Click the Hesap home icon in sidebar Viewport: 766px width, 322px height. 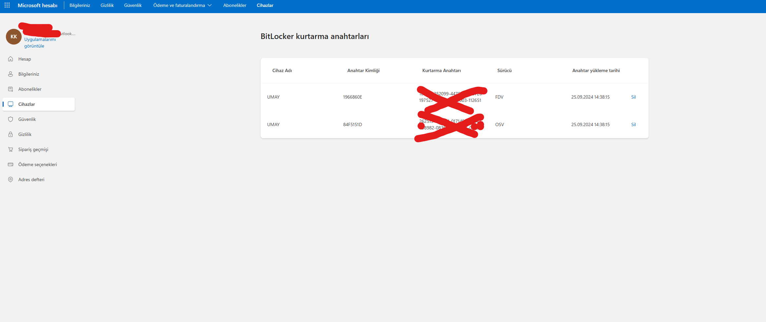10,59
